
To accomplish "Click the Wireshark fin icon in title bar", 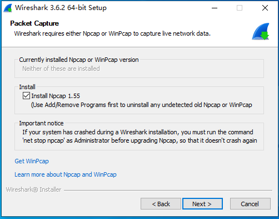I will point(8,8).
